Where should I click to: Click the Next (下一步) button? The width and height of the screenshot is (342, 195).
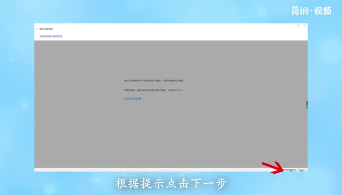click(x=289, y=170)
